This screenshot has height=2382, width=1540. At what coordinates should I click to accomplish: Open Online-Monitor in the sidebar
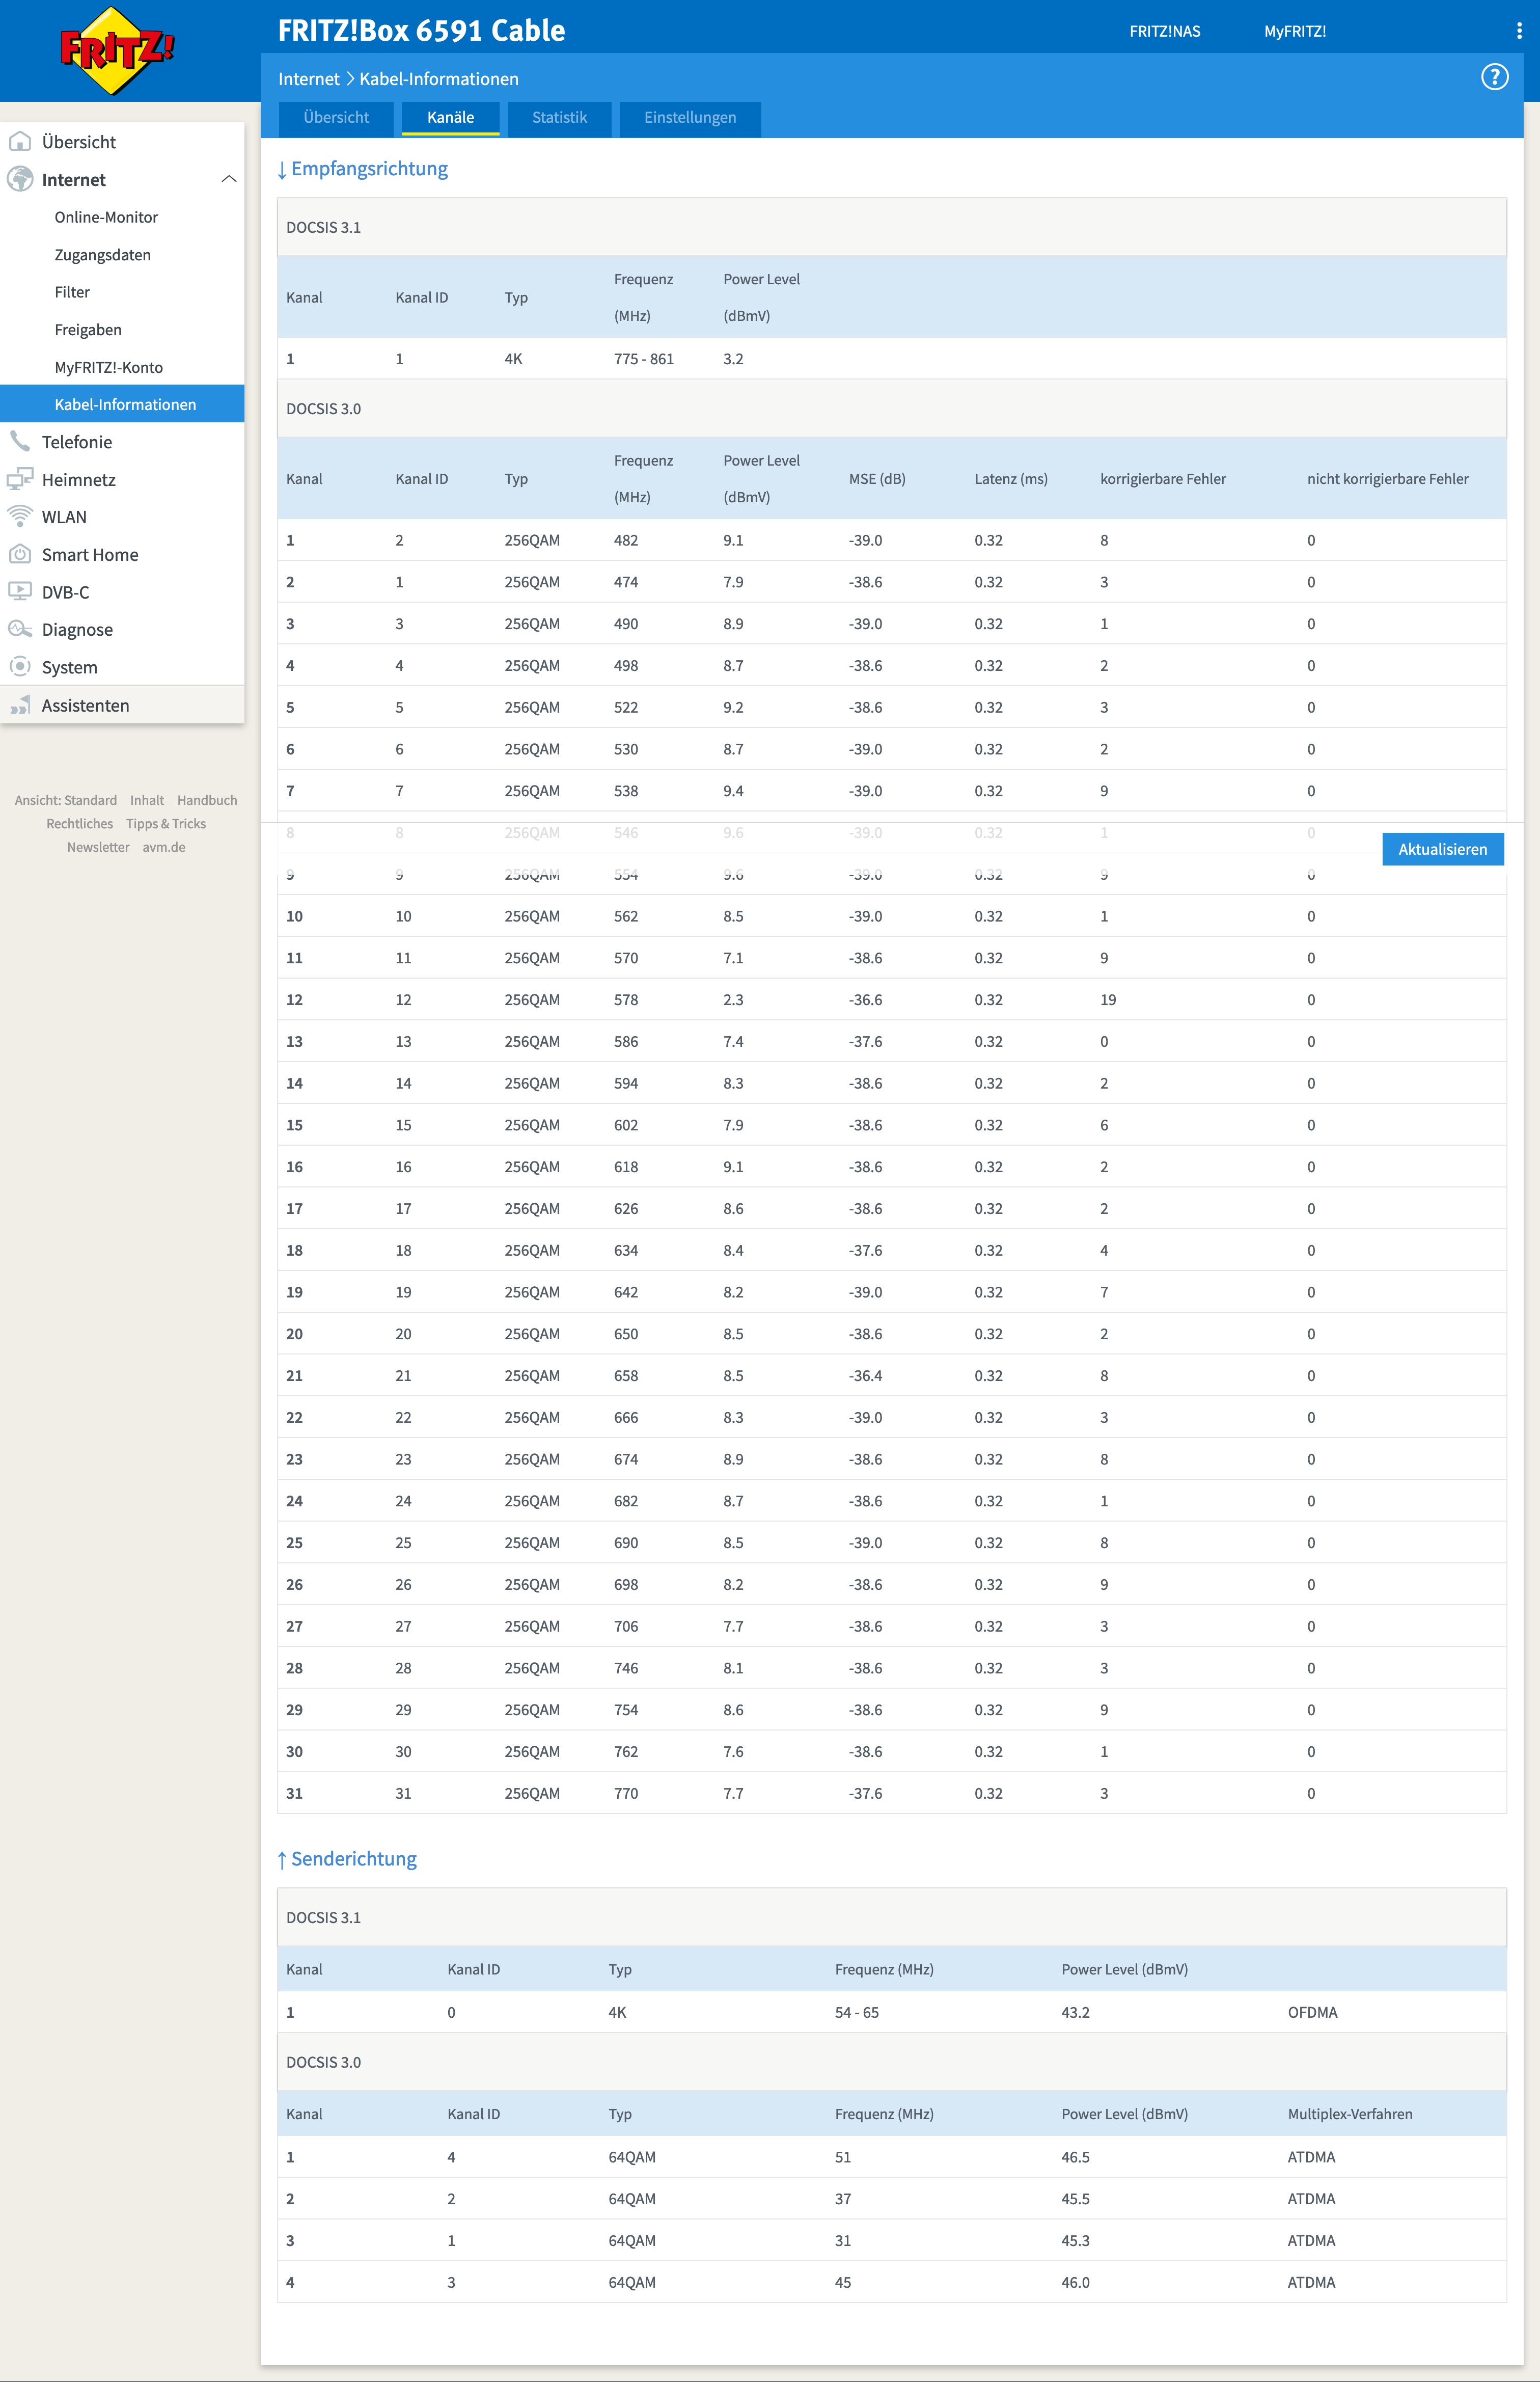(106, 217)
